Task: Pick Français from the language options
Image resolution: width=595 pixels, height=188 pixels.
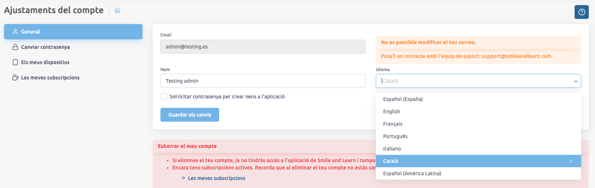Action: pyautogui.click(x=393, y=124)
